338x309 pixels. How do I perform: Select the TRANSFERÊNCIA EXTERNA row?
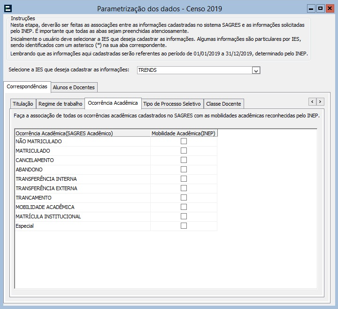coord(46,188)
